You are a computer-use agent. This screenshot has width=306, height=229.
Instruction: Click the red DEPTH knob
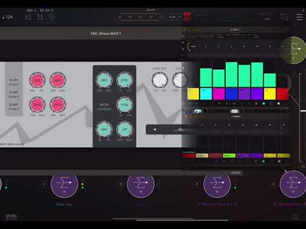(57, 105)
